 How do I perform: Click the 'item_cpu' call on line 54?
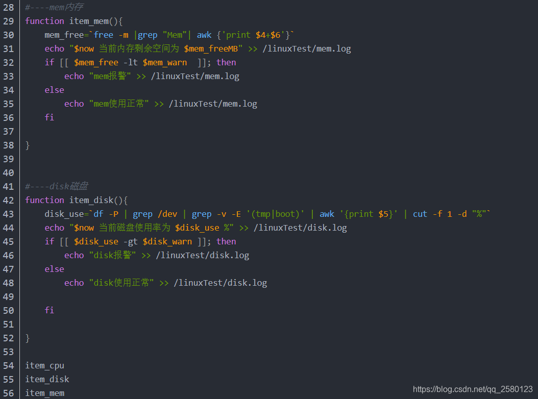(x=44, y=366)
